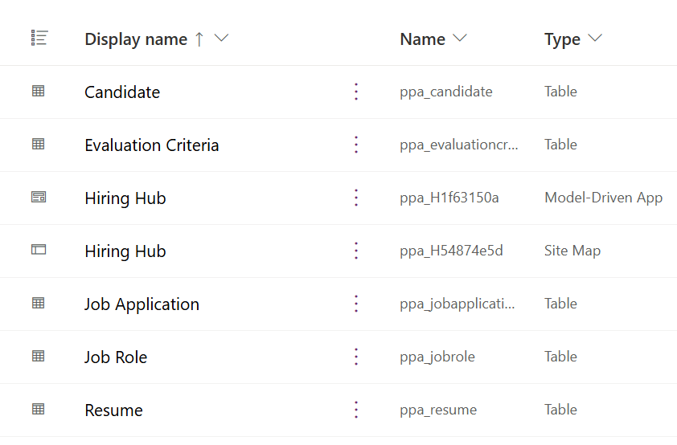Expand the Type column dropdown
The height and width of the screenshot is (445, 677).
[x=595, y=39]
